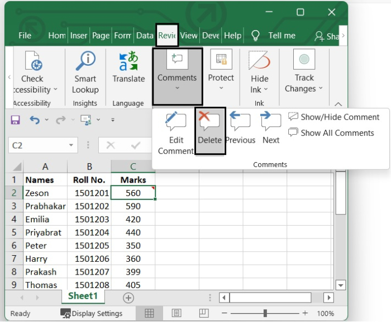Switch to Page Break Preview view
Image resolution: width=391 pixels, height=322 pixels.
[202, 313]
